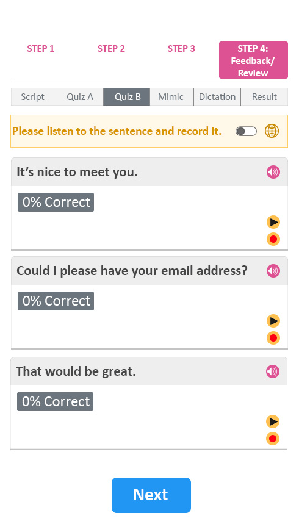Open STEP 3
This screenshot has width=299, height=527.
point(181,49)
